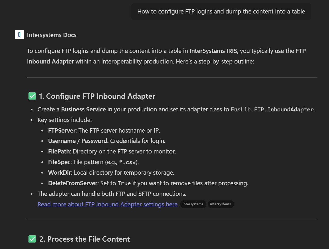Click the first intersystems citation chip
This screenshot has height=249, width=329.
pos(193,204)
